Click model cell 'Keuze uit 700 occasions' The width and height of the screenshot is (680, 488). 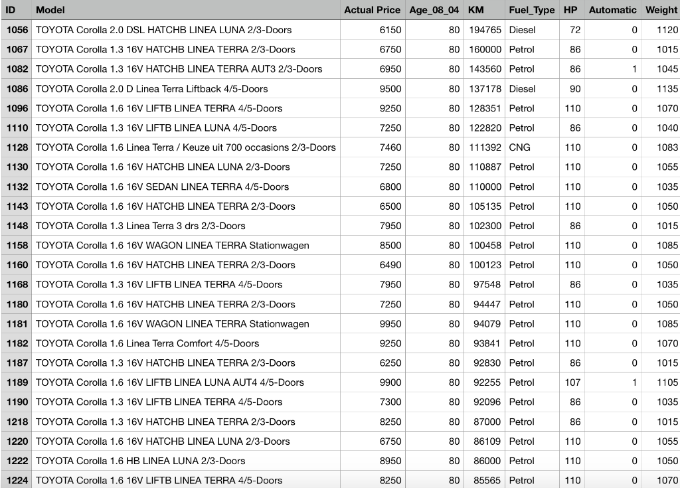click(x=186, y=147)
